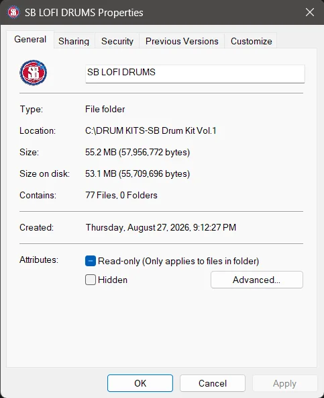The width and height of the screenshot is (324, 398).
Task: Go to the Previous Versions tab
Action: click(x=182, y=41)
